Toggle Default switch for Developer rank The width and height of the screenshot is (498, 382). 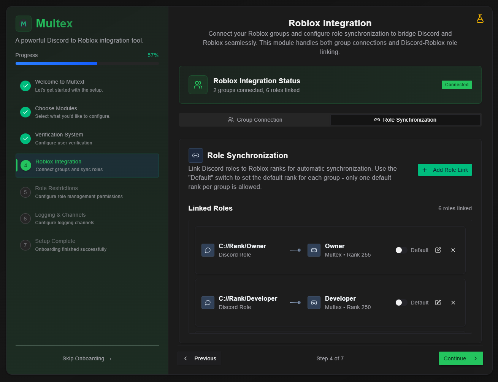401,303
